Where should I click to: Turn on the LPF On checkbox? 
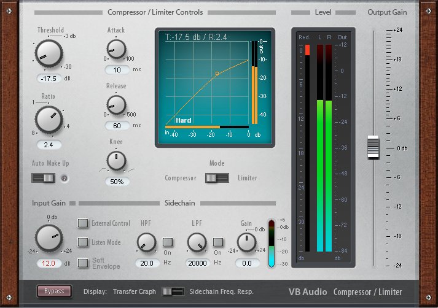[217, 242]
